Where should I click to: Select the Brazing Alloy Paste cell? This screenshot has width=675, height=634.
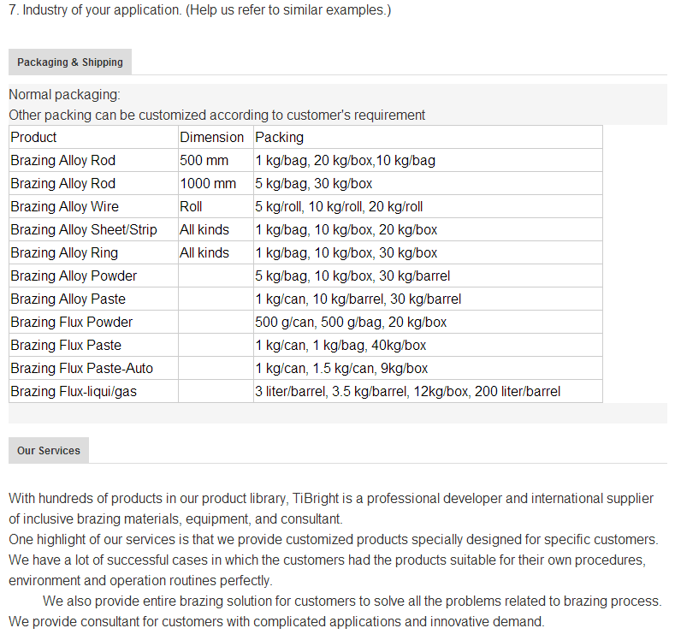point(93,299)
